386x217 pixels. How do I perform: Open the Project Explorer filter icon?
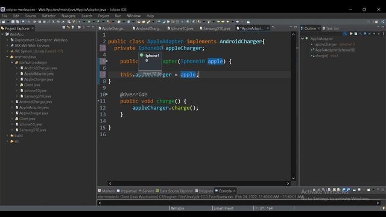pos(73,27)
